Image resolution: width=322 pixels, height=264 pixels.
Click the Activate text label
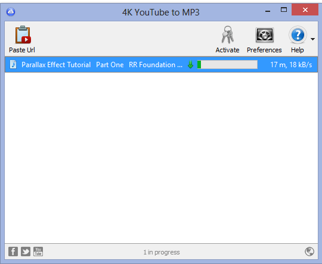point(227,50)
